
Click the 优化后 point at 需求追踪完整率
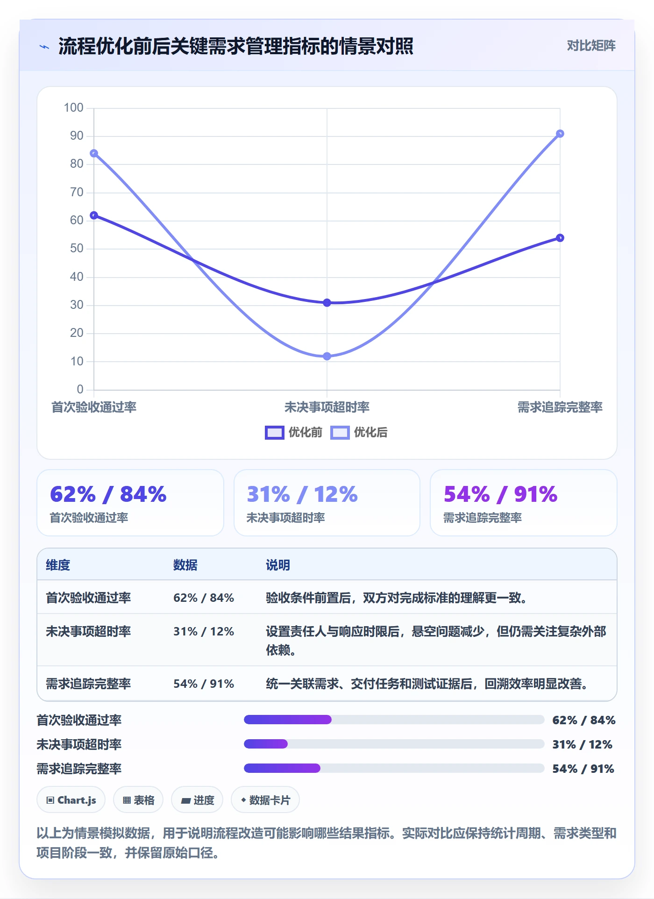[560, 134]
